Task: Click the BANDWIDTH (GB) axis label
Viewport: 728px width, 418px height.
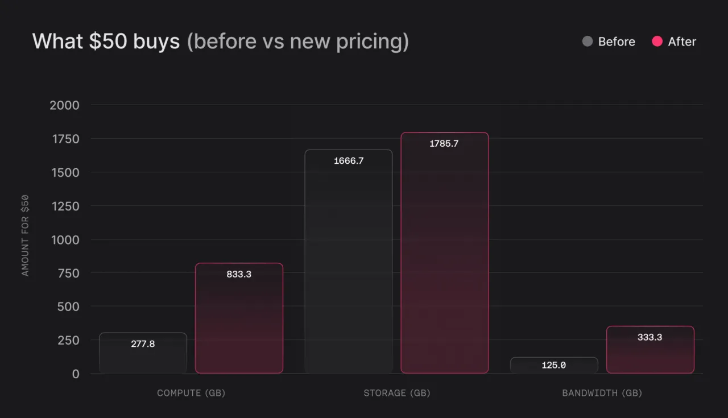Action: coord(602,393)
